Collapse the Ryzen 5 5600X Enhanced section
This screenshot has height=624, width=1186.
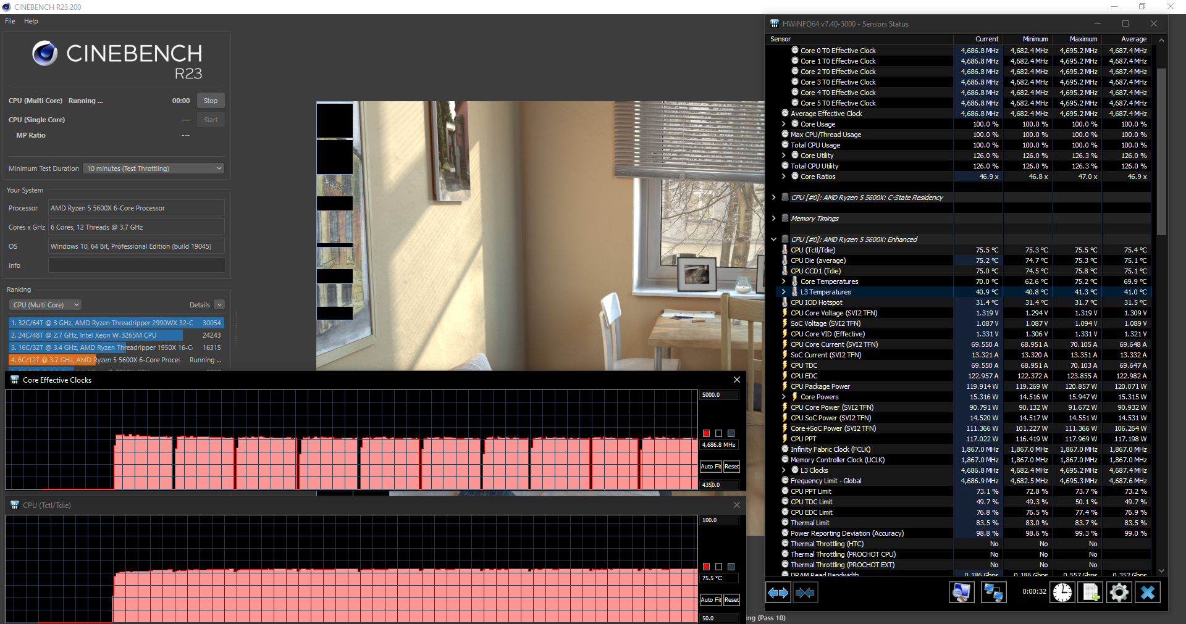point(773,239)
